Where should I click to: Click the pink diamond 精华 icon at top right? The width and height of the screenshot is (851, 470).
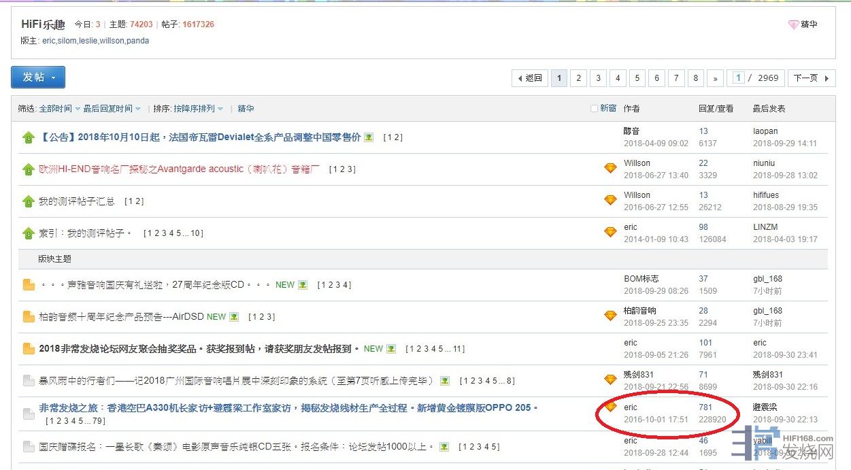coord(793,24)
